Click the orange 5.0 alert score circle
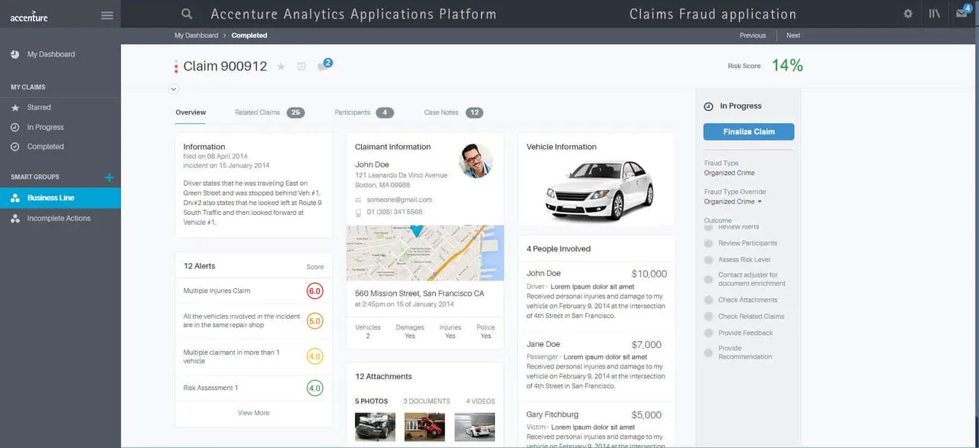 point(314,321)
